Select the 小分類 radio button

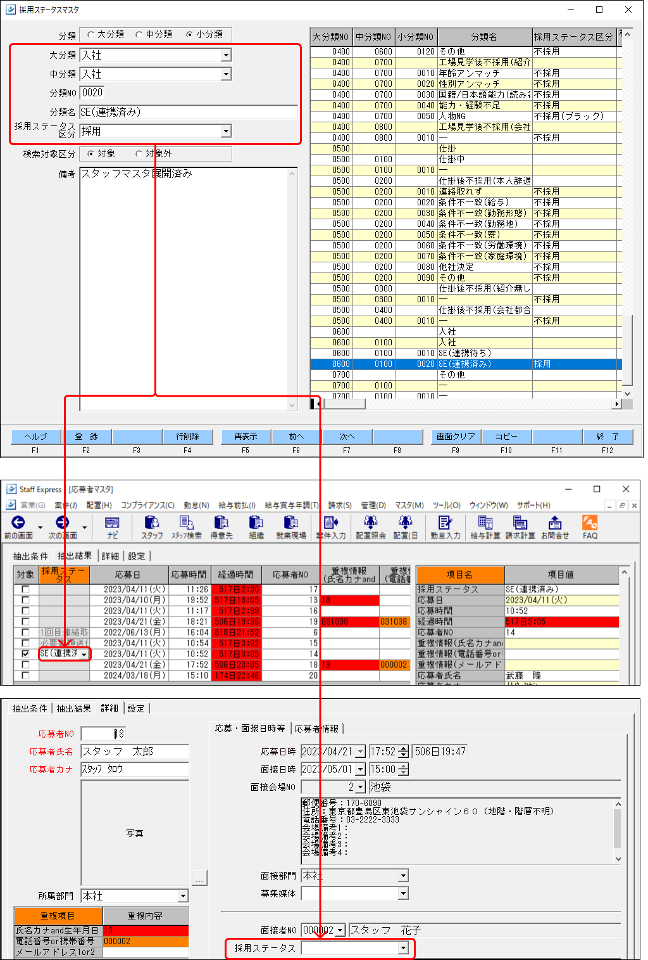pos(189,34)
